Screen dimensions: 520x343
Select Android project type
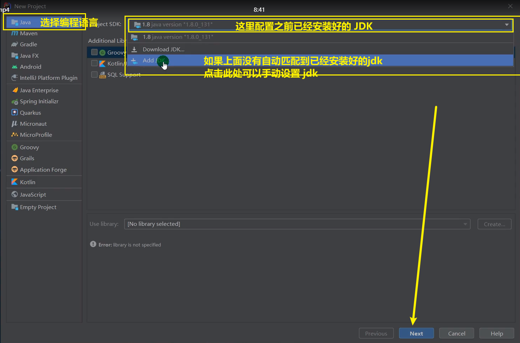(x=44, y=67)
